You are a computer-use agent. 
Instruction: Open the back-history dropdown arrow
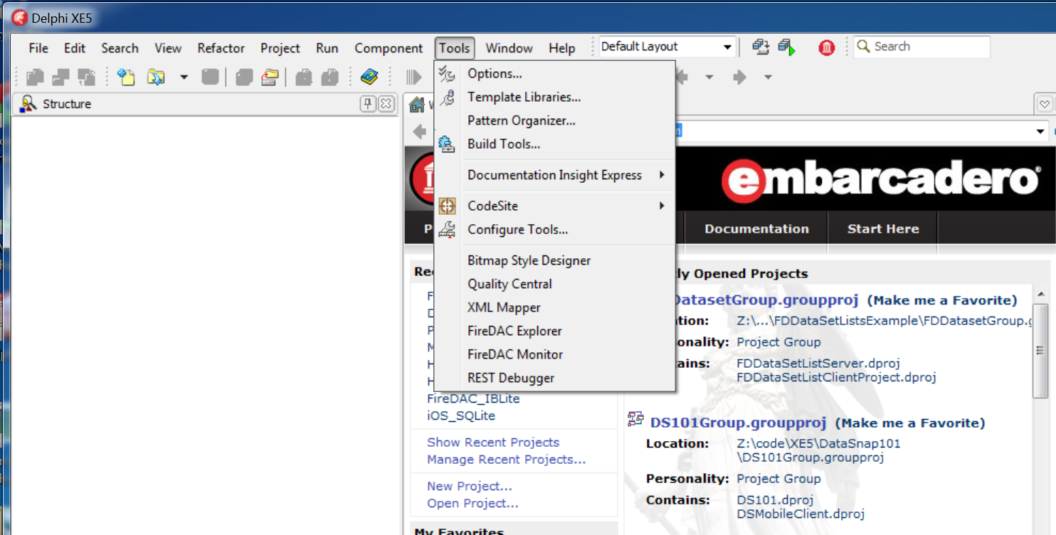pos(709,77)
